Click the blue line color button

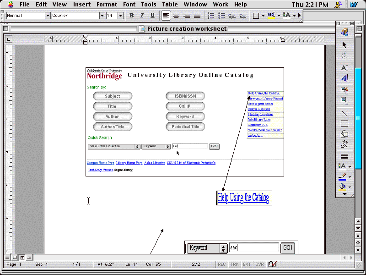click(342, 177)
